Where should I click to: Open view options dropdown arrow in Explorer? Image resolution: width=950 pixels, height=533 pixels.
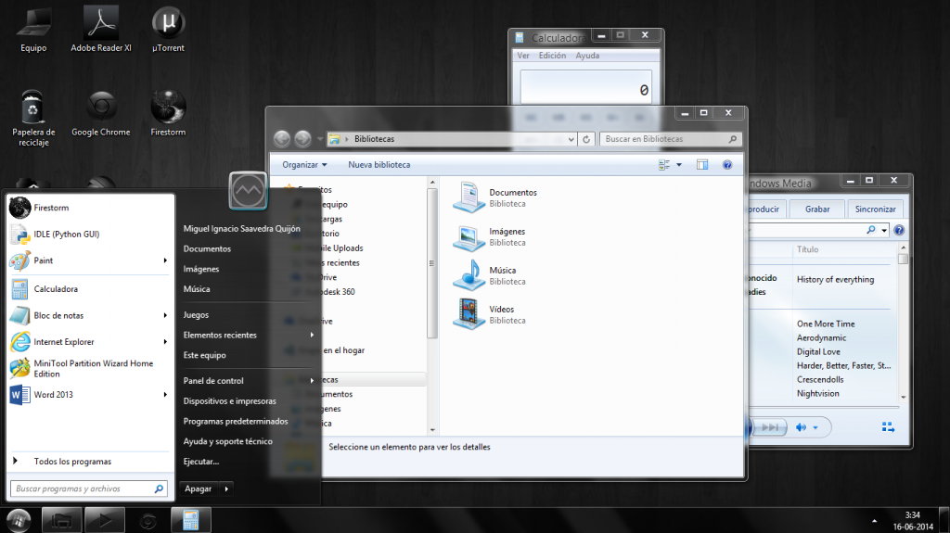[x=678, y=165]
